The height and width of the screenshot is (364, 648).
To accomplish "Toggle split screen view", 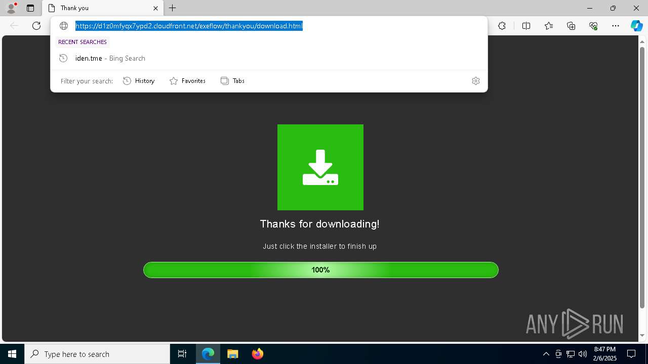I will (x=526, y=26).
